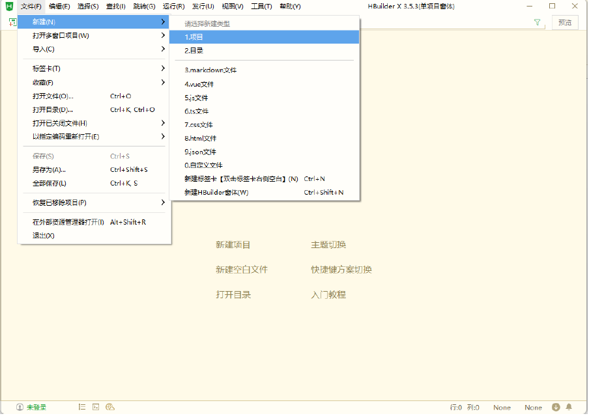This screenshot has height=418, width=589.
Task: Click 未登录 login status text
Action: [36, 408]
